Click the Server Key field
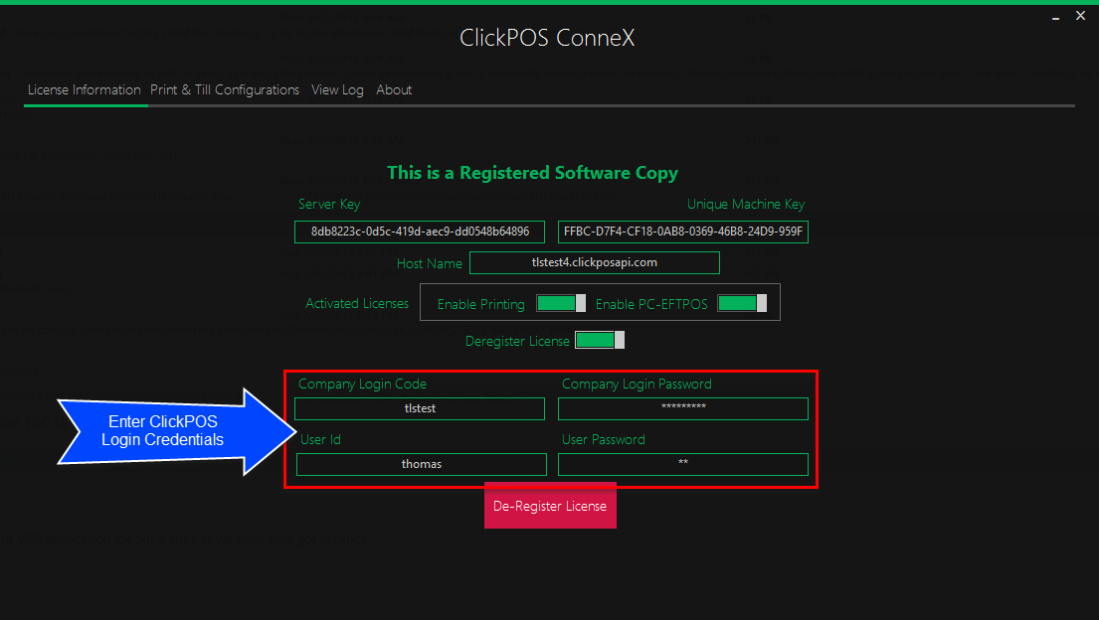The height and width of the screenshot is (620, 1099). click(x=419, y=232)
